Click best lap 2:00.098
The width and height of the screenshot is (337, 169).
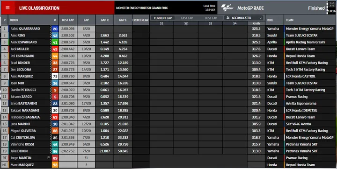click(68, 29)
